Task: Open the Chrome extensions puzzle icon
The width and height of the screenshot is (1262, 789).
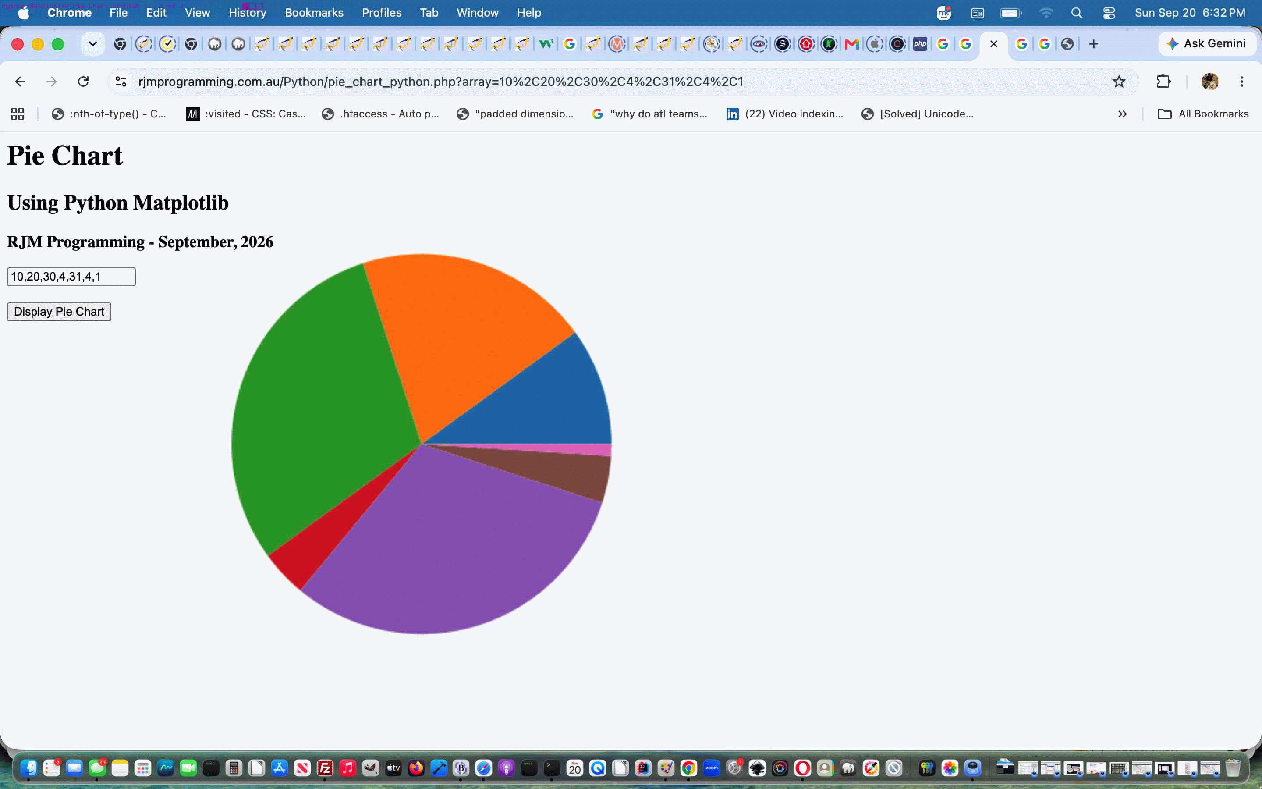Action: click(1163, 82)
